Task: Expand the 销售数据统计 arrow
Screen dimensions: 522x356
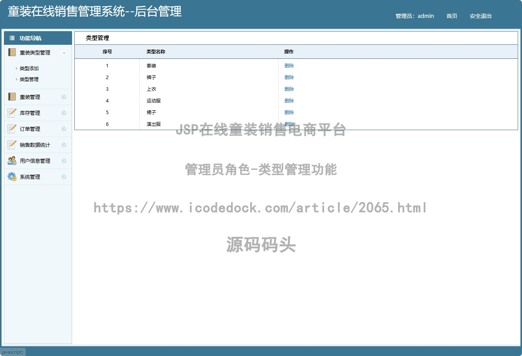Action: 64,145
